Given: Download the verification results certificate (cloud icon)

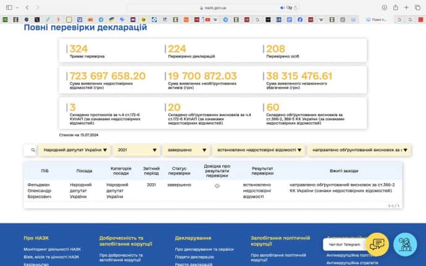Looking at the screenshot, I should click(x=217, y=185).
